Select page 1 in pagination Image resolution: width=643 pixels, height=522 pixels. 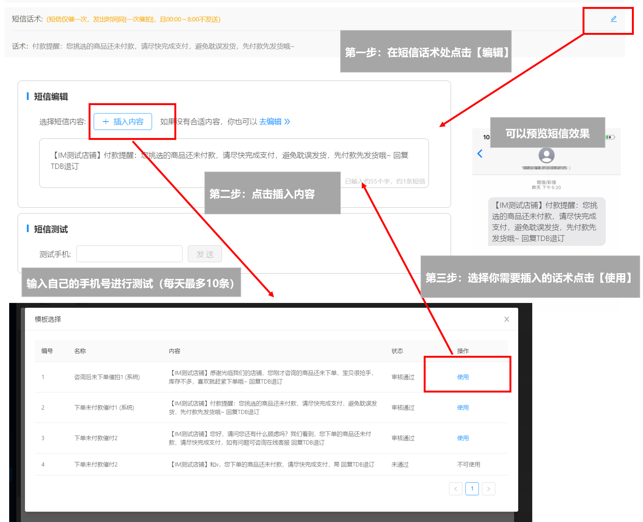472,489
